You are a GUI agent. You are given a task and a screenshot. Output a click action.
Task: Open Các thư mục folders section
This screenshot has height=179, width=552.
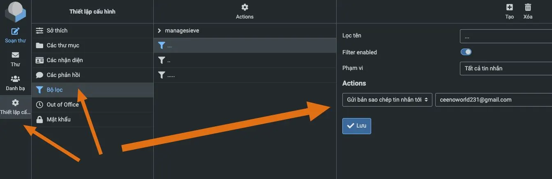point(62,45)
